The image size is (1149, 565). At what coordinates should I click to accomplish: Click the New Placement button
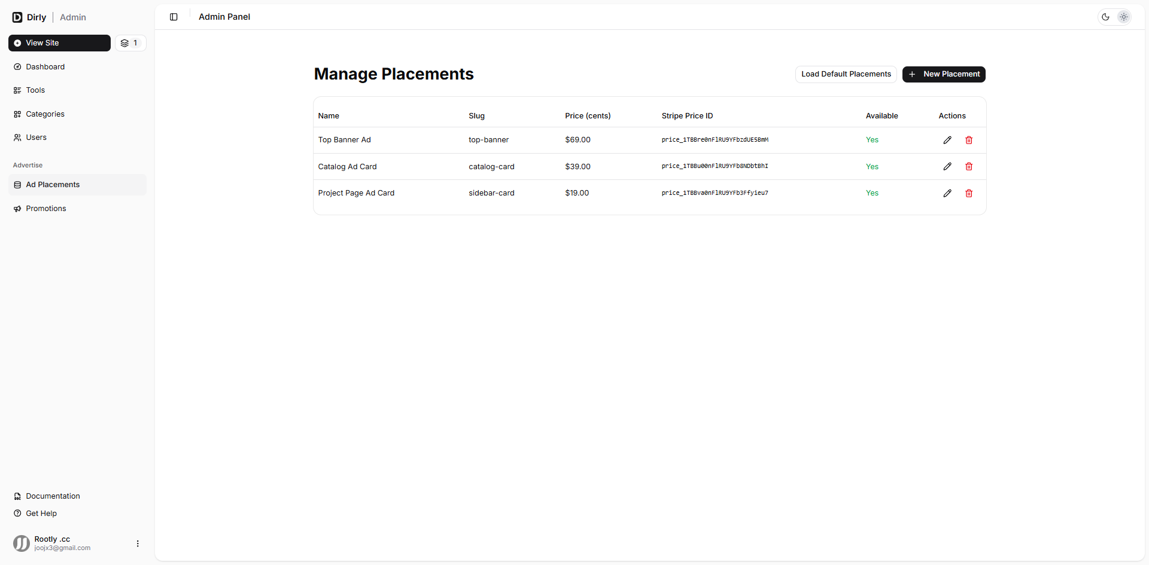click(x=943, y=74)
